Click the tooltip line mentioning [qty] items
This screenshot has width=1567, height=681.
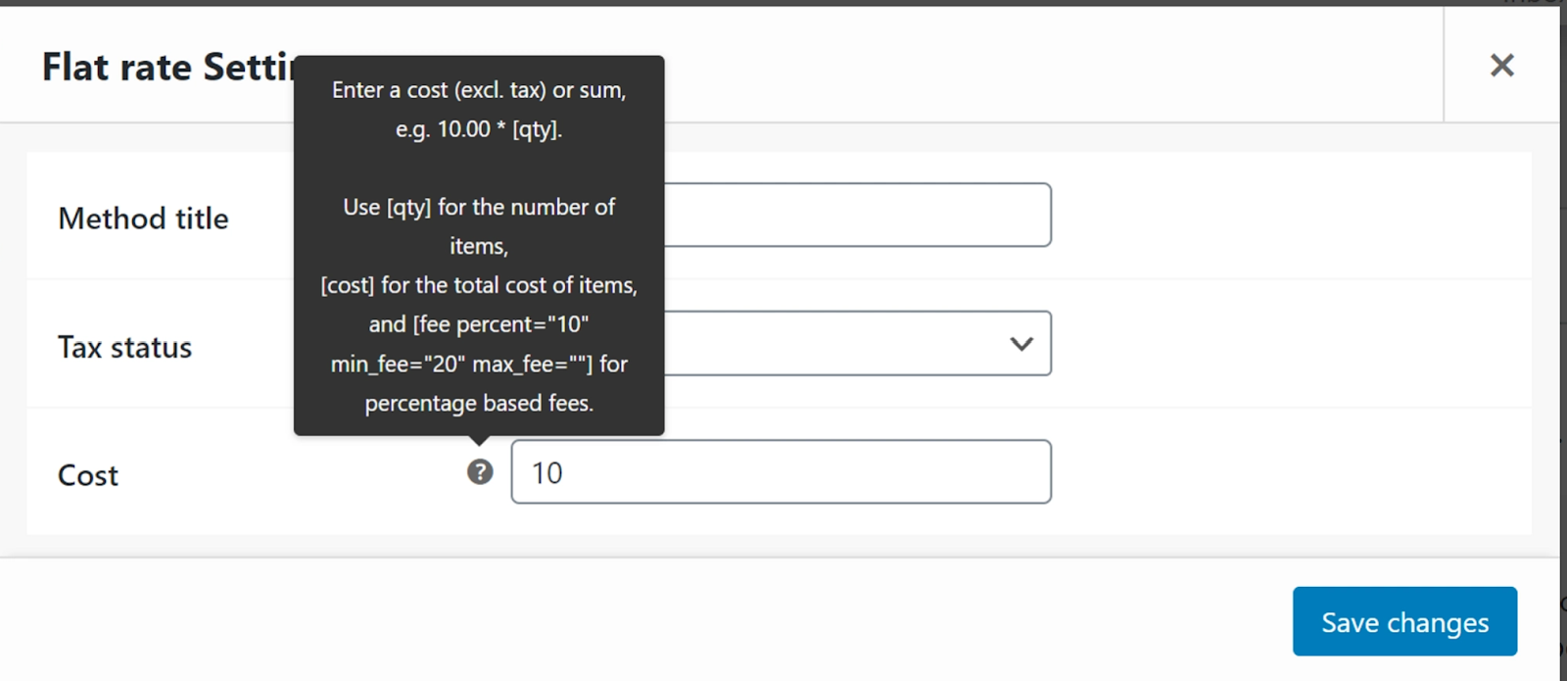pos(479,208)
